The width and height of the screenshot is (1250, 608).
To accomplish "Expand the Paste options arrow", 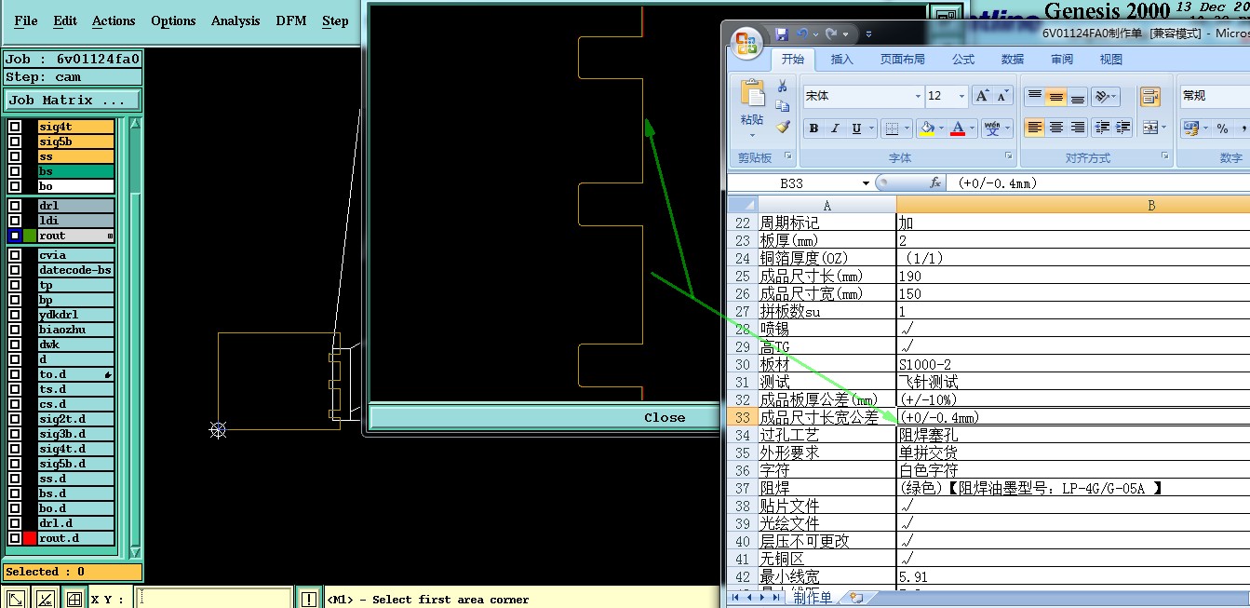I will coord(752,135).
